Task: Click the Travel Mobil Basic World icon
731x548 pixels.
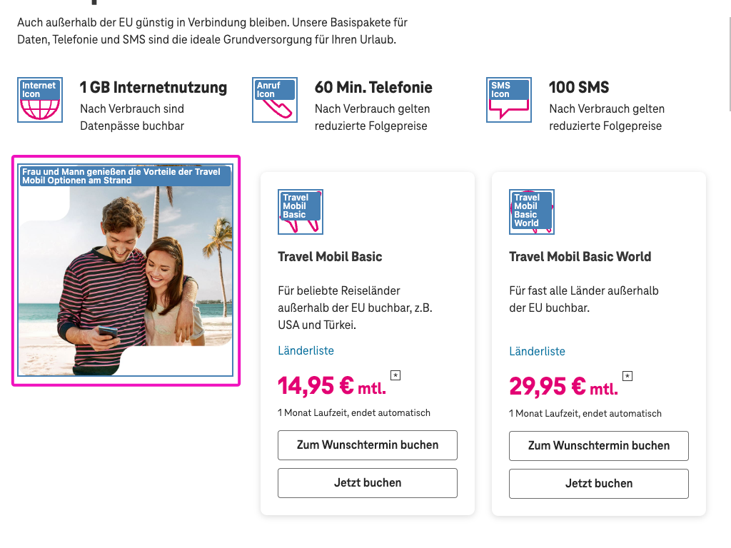Action: pos(531,211)
